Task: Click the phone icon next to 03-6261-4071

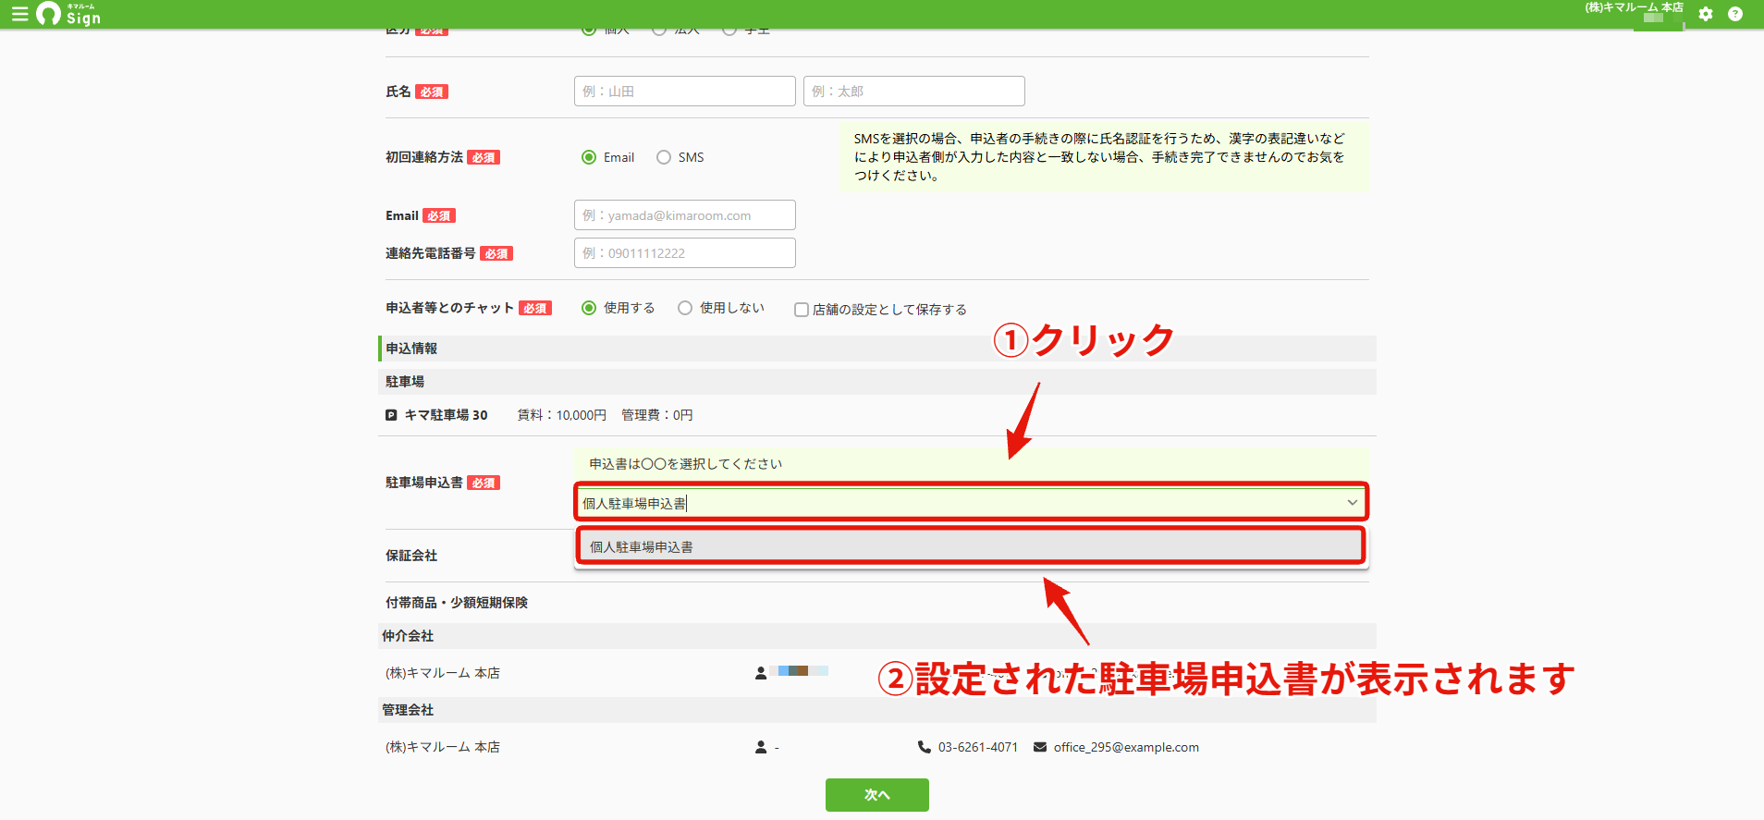Action: pyautogui.click(x=925, y=747)
